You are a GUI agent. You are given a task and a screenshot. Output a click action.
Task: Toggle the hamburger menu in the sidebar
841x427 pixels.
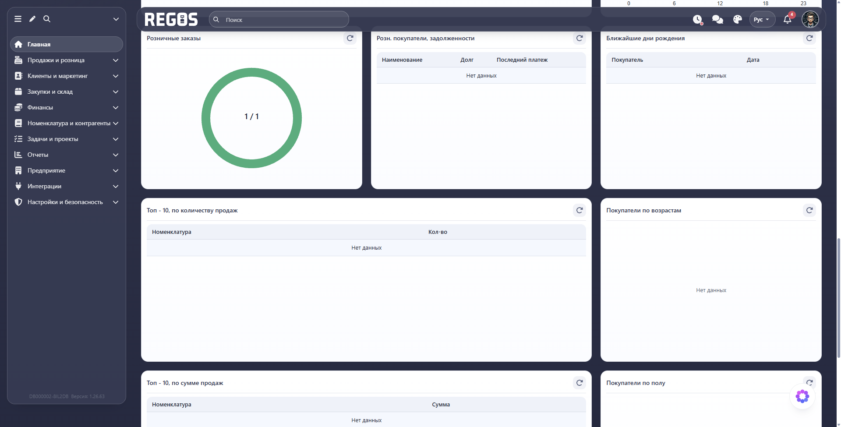point(18,19)
